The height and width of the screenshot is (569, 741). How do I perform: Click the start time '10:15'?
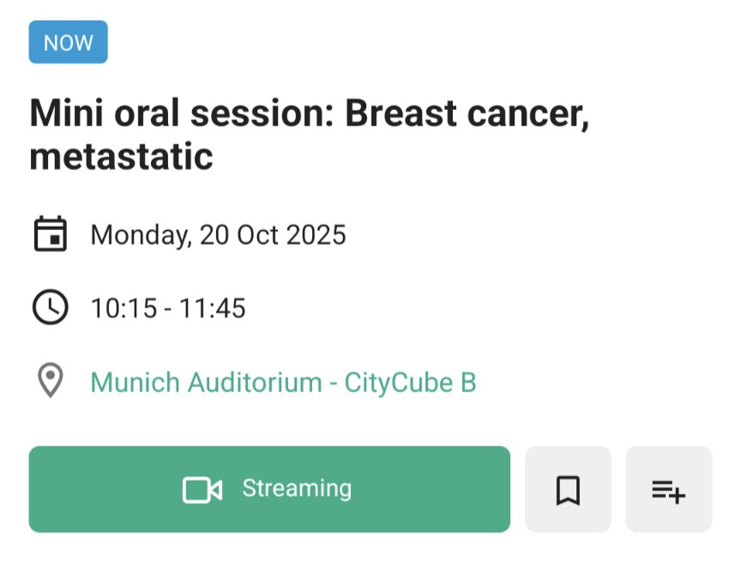pos(123,308)
